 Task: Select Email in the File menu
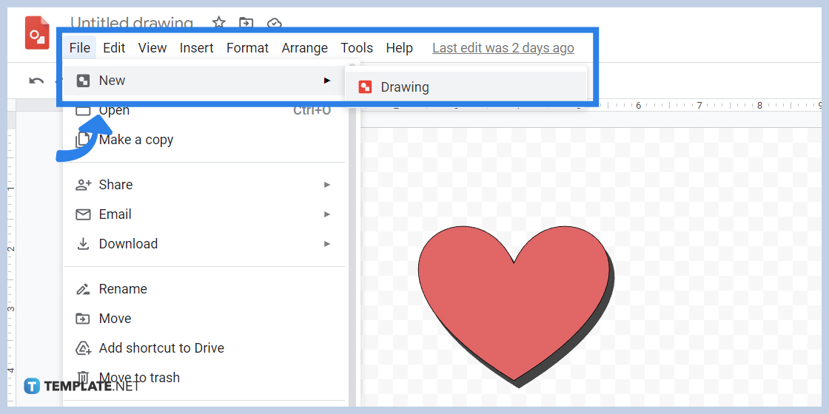(x=204, y=214)
